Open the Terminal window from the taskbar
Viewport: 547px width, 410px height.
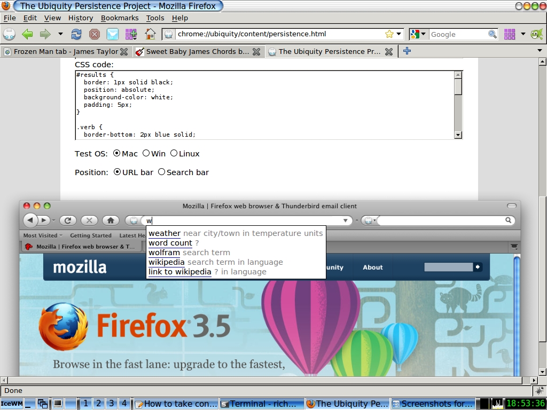click(262, 404)
